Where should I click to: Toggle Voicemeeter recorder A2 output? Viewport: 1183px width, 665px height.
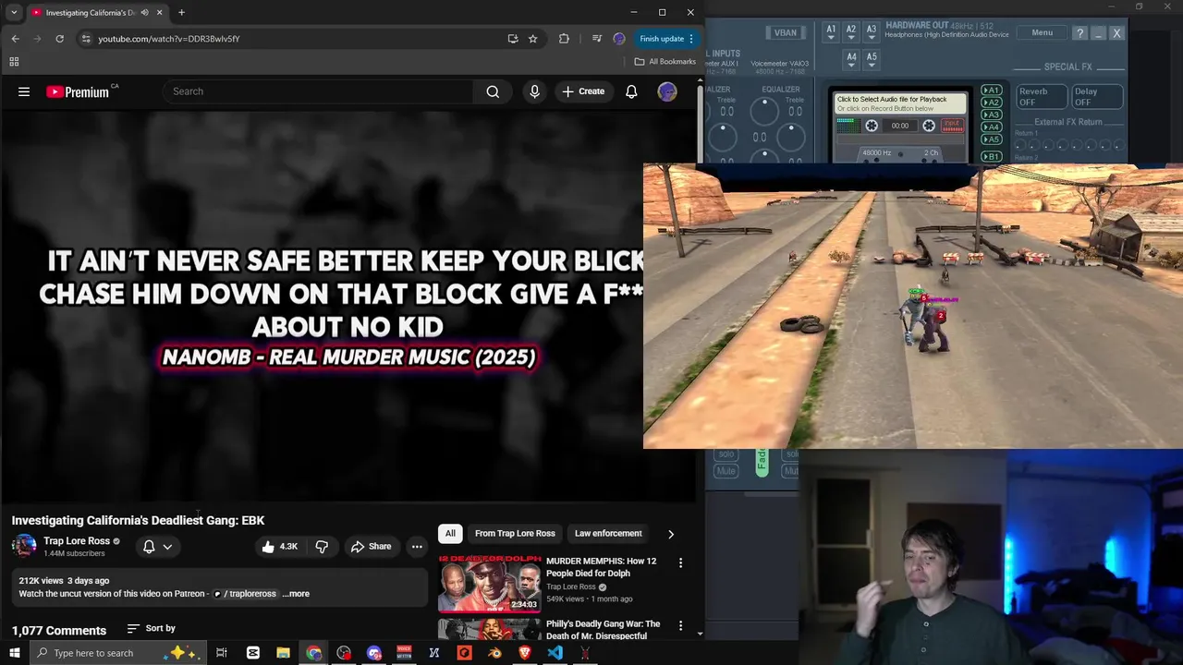click(991, 103)
